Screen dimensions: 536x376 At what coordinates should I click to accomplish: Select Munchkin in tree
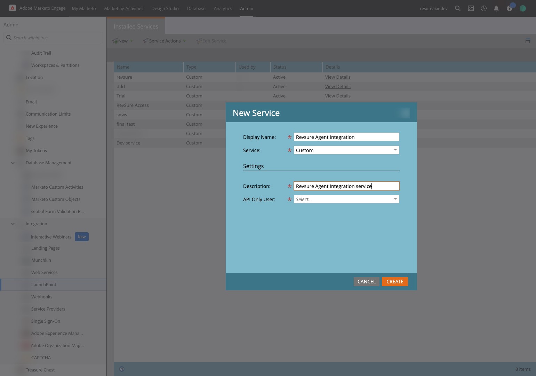click(x=41, y=260)
